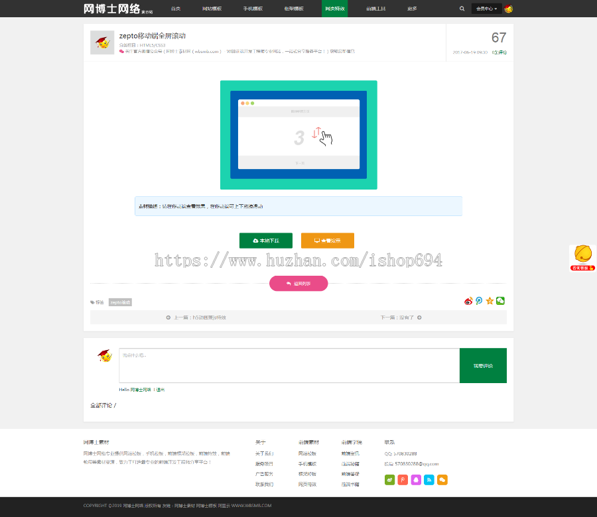Viewport: 597px width, 517px height.
Task: Open 手机模板 in the top navigation
Action: pyautogui.click(x=253, y=9)
